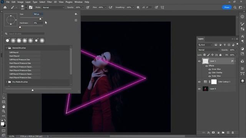The height and width of the screenshot is (138, 246).
Task: Expand Layers panel Opacity dropdown arrow
Action: pos(237,50)
